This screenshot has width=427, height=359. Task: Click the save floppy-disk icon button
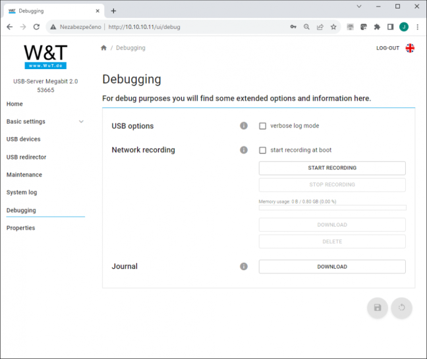click(378, 308)
